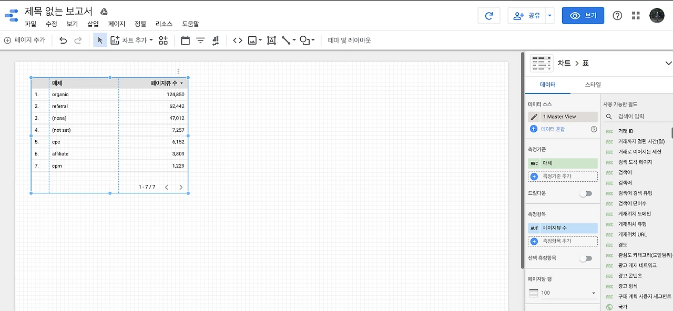Viewport: 673px width, 311px height.
Task: Open the 도움말 menu
Action: [x=190, y=24]
